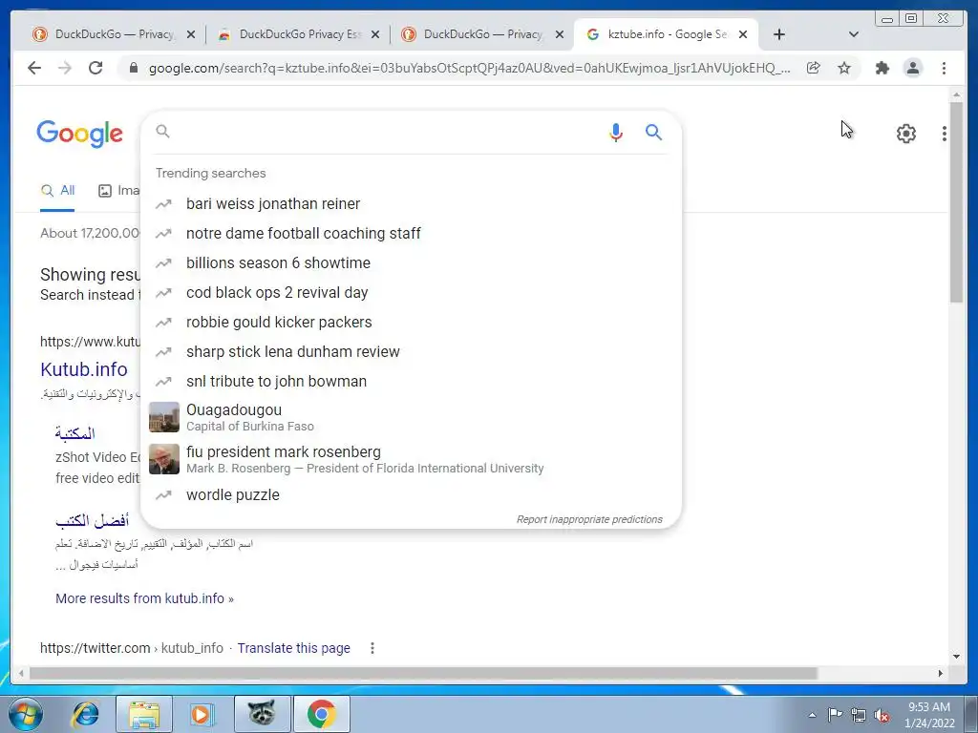
Task: Click the blue search magnifier button
Action: [653, 132]
